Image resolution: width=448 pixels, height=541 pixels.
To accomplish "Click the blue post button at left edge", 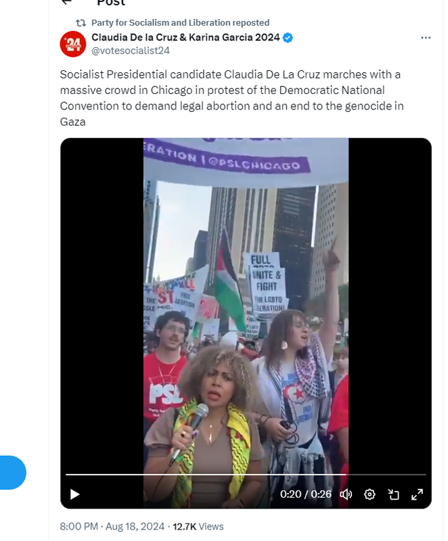I will [x=13, y=472].
